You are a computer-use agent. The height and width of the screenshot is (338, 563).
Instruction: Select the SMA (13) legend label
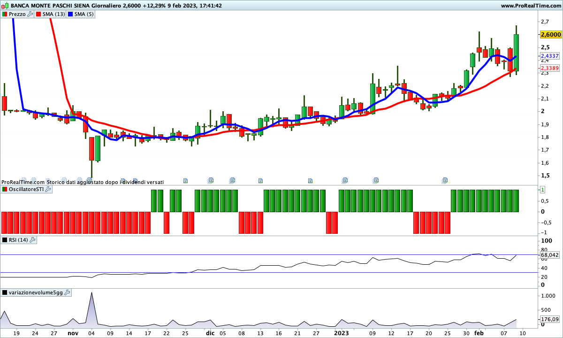54,14
